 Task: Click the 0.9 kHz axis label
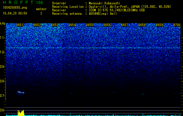pyautogui.click(x=2, y=67)
